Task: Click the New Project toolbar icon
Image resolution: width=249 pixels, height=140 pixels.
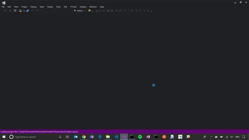Action: pos(15,11)
